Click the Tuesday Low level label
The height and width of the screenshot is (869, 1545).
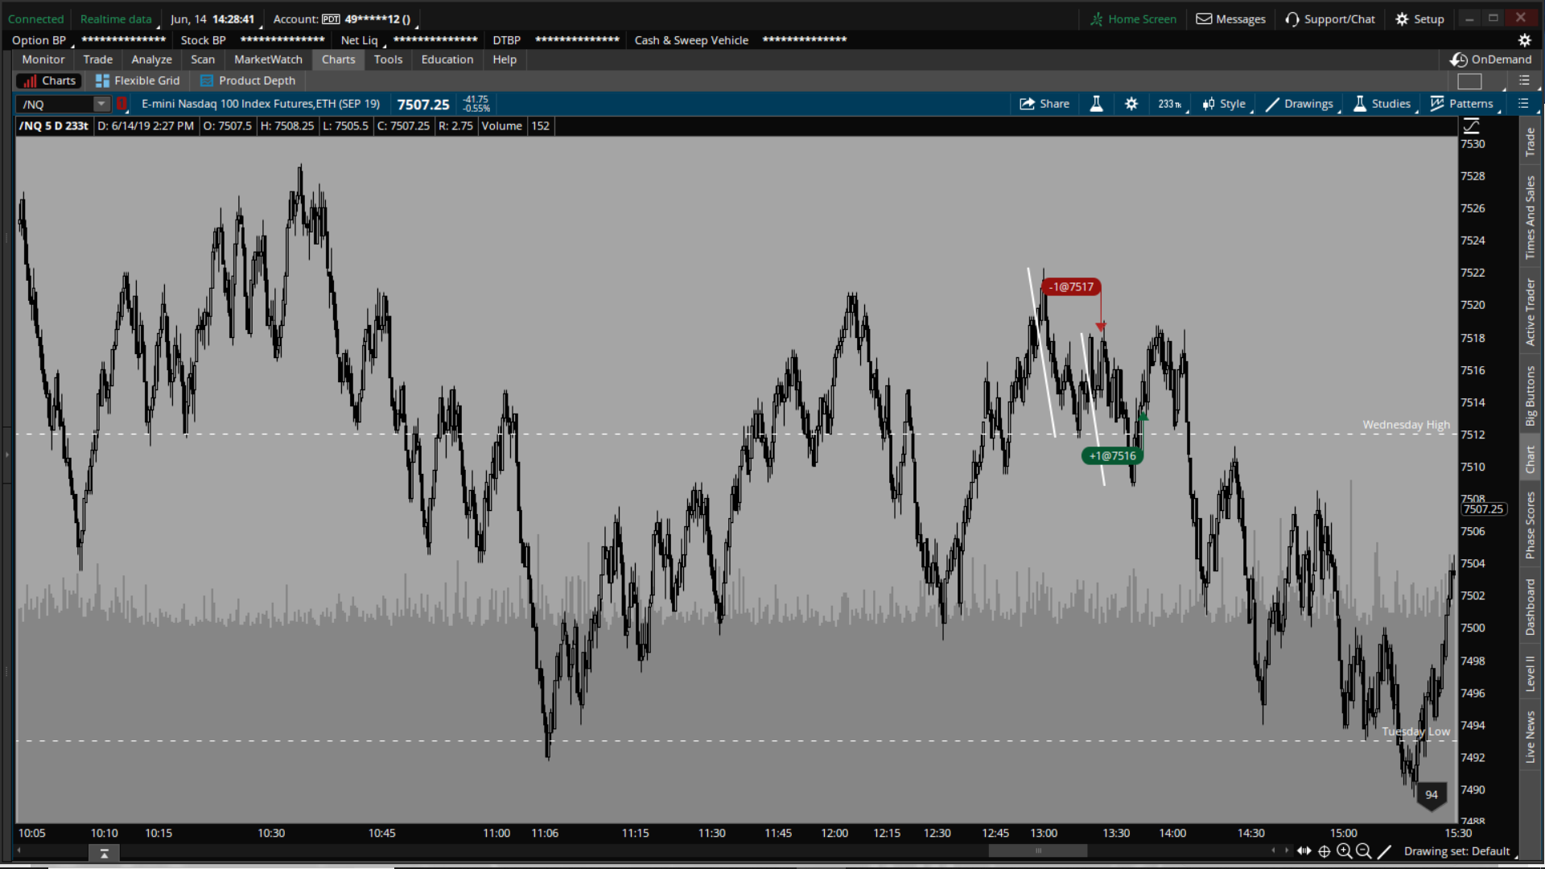(x=1415, y=731)
